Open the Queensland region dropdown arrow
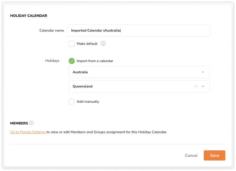The height and width of the screenshot is (171, 236). tap(203, 86)
